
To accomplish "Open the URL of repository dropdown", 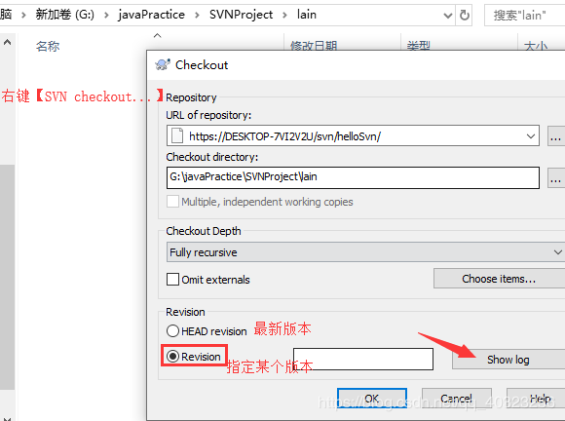I will (530, 136).
